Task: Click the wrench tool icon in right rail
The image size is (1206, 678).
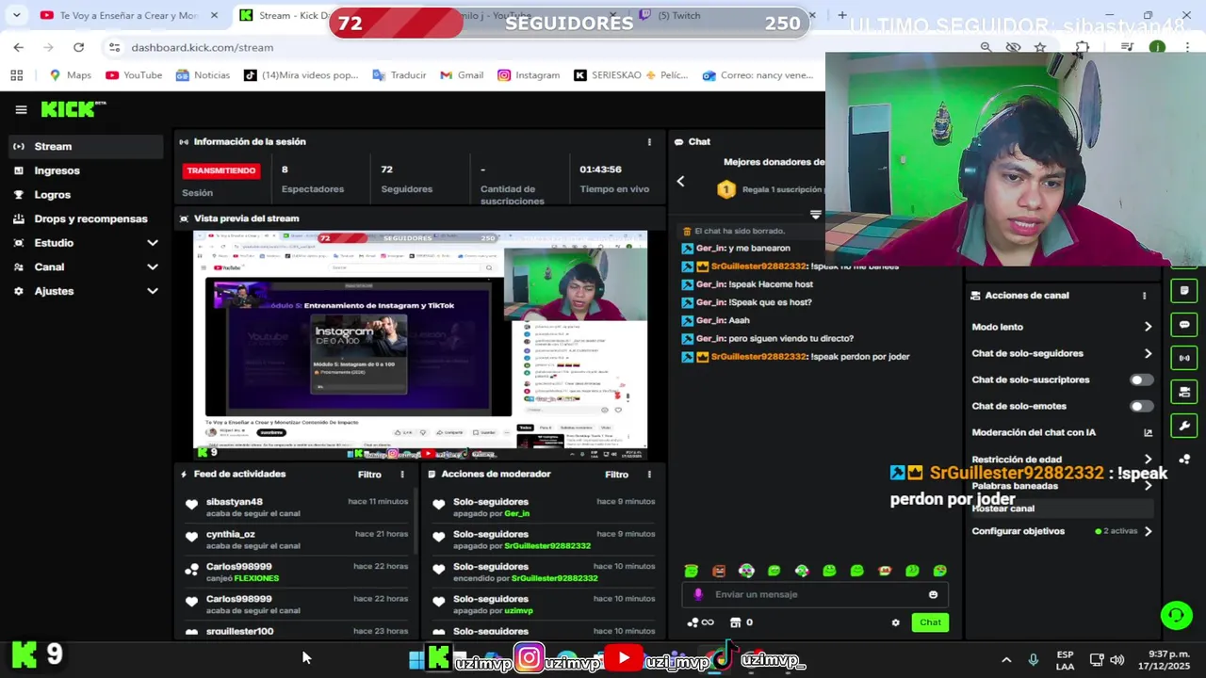Action: coord(1184,426)
